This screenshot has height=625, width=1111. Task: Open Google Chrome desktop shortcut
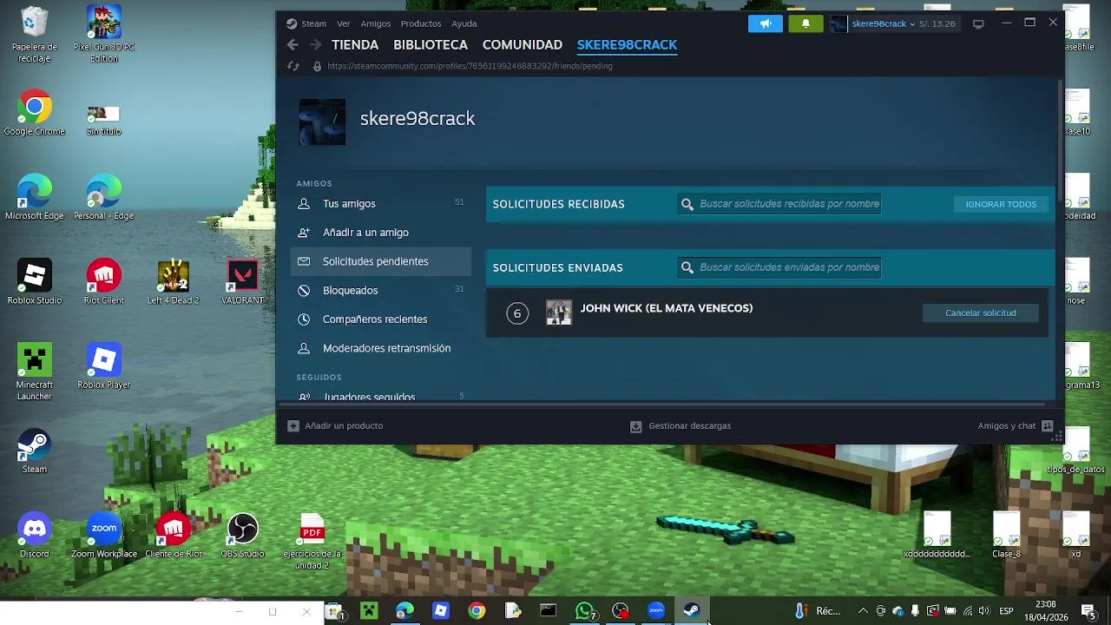point(35,113)
